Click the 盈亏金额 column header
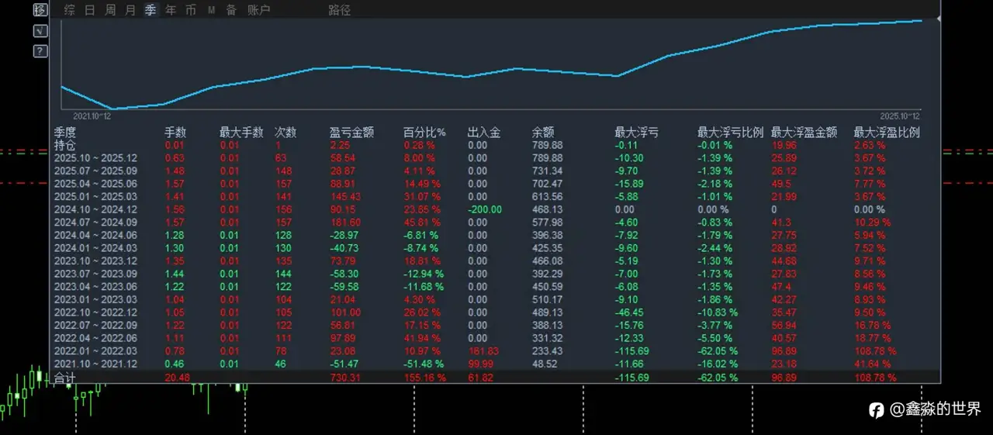Screen dimensions: 993x435 point(351,133)
